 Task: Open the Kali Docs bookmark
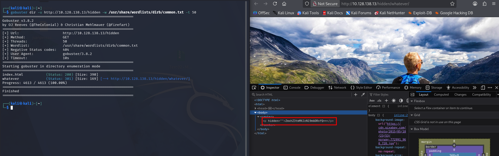pos(332,13)
